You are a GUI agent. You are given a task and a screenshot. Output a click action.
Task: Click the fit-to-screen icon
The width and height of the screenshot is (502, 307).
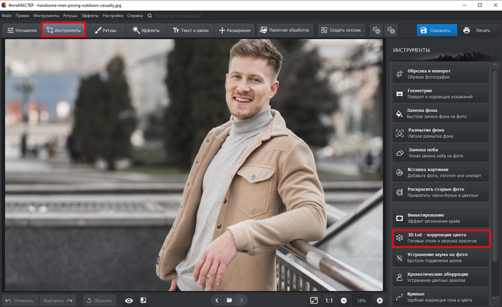point(314,300)
